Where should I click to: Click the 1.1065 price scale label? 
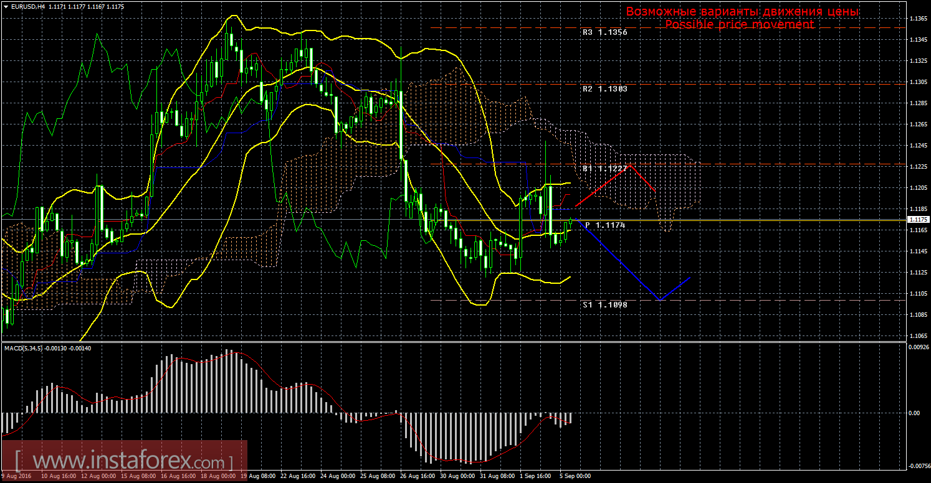coord(917,336)
